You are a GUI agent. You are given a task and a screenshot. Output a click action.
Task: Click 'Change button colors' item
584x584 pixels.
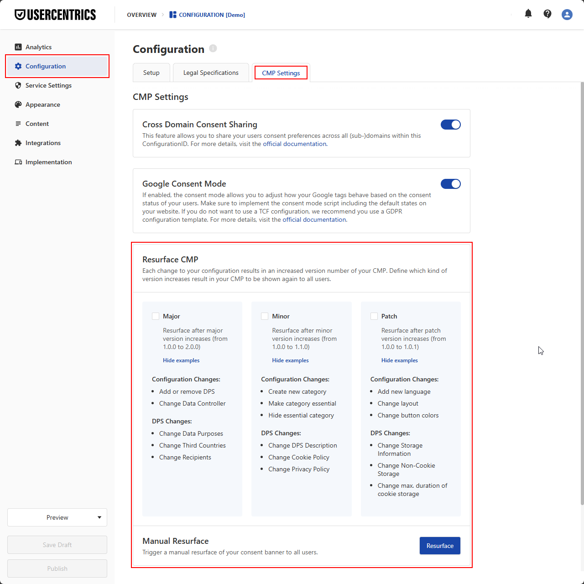408,415
